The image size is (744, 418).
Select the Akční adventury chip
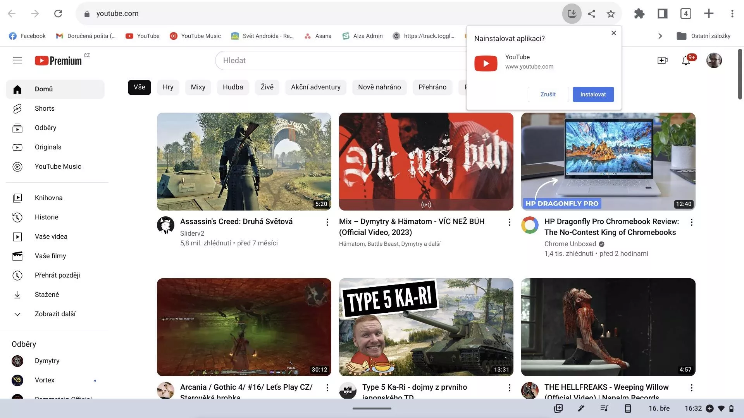[x=316, y=87]
